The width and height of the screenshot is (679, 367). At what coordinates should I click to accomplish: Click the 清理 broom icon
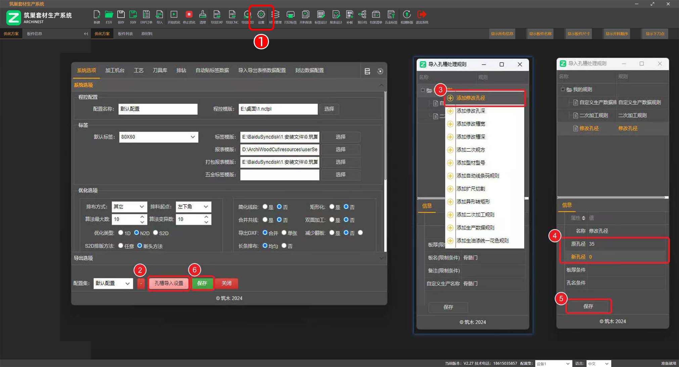(x=202, y=14)
